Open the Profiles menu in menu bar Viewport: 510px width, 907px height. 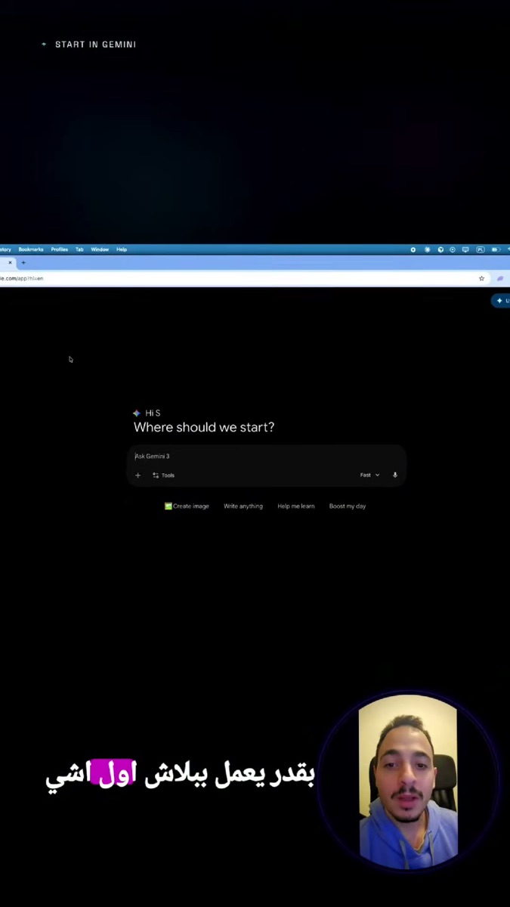click(x=60, y=249)
